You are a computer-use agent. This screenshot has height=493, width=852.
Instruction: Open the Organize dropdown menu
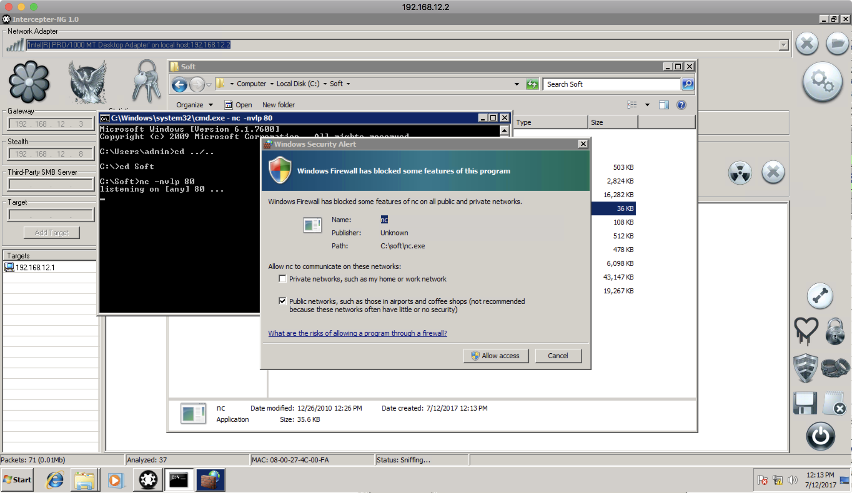point(194,105)
